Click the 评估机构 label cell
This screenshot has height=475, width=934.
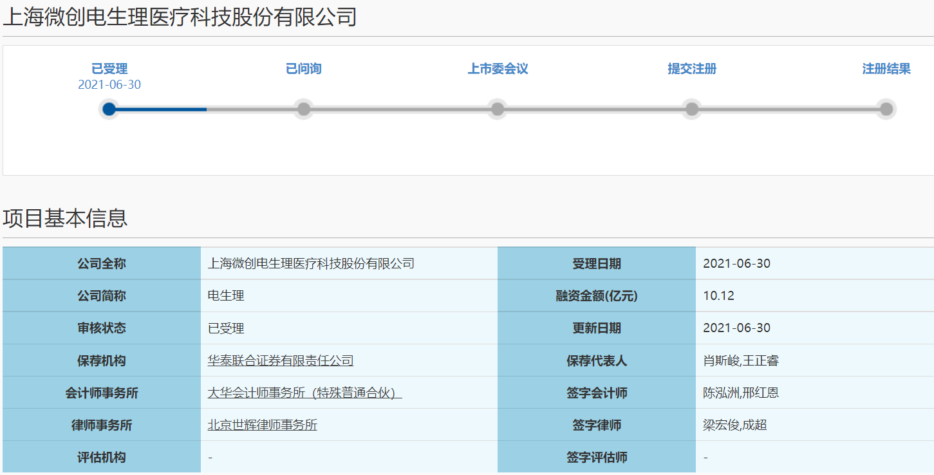click(x=102, y=458)
